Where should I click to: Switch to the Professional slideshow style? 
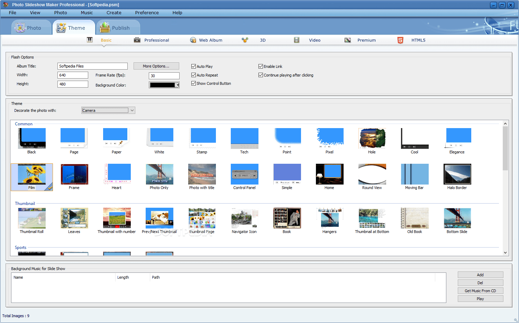pos(156,40)
